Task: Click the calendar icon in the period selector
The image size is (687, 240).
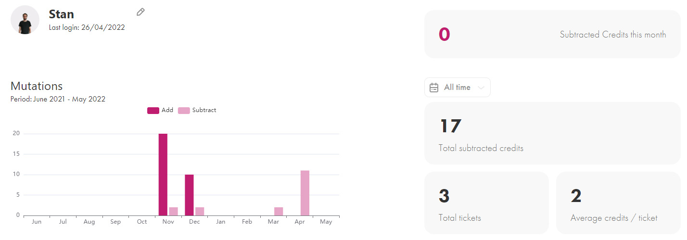Action: pyautogui.click(x=433, y=88)
